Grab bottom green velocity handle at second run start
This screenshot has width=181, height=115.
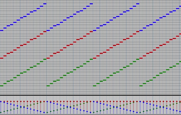click(47, 113)
